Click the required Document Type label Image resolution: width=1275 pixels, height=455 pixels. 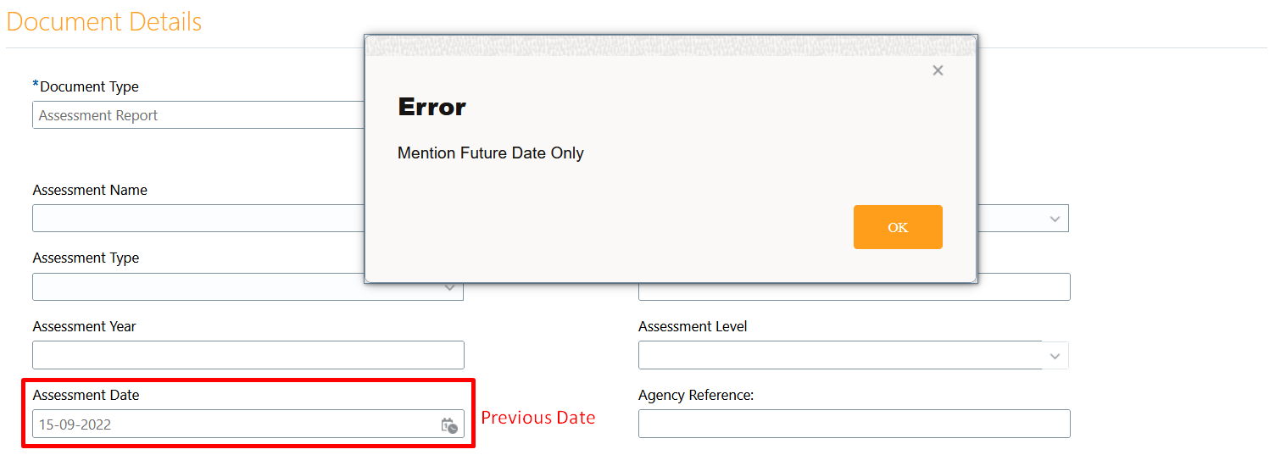pyautogui.click(x=86, y=86)
